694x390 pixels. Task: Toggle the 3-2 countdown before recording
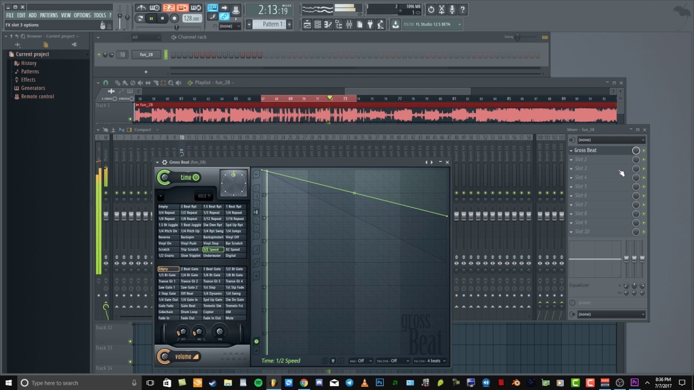169,8
